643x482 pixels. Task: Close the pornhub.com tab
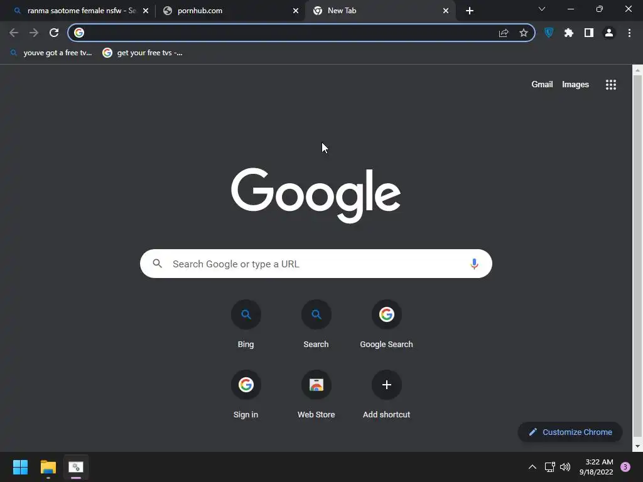pos(296,11)
